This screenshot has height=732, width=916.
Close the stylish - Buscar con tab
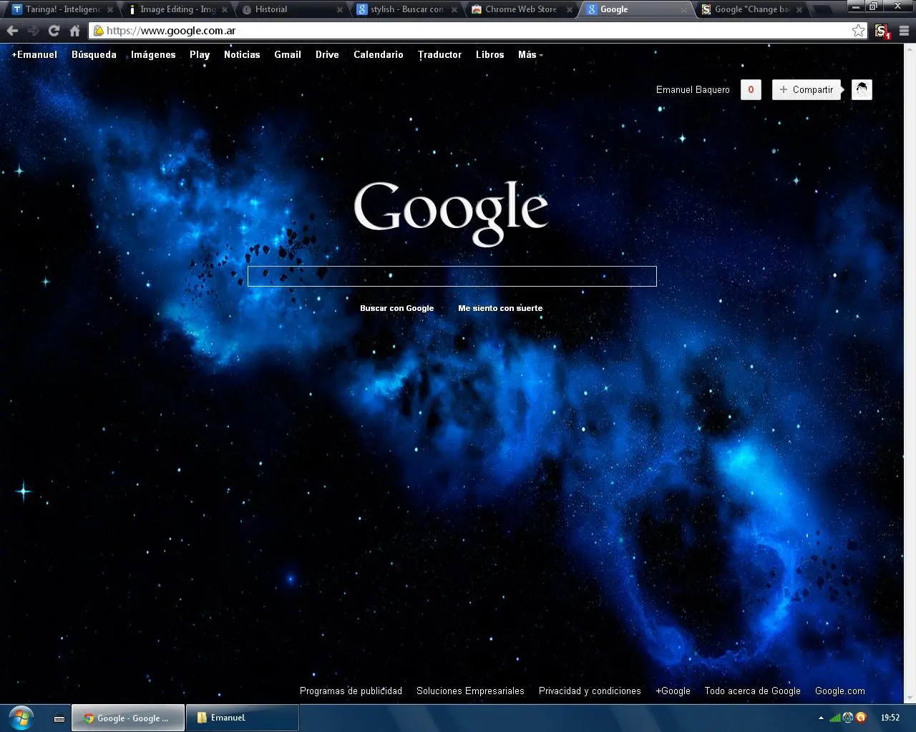pyautogui.click(x=454, y=10)
